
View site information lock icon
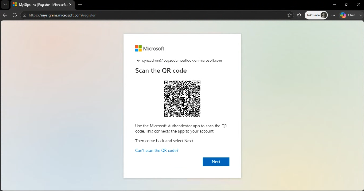pos(24,15)
